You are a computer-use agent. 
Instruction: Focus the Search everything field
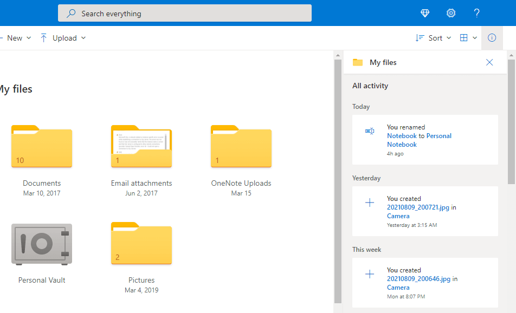(185, 13)
